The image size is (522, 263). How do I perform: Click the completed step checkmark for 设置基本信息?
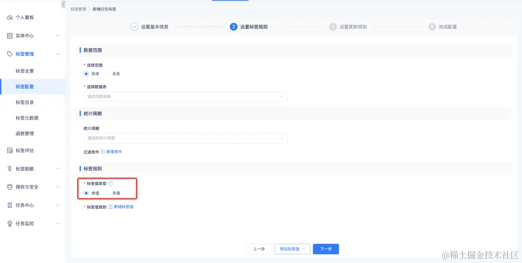134,27
